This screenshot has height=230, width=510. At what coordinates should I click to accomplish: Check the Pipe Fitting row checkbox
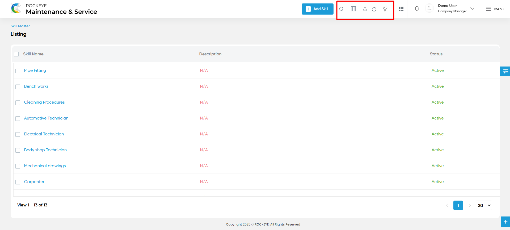(18, 71)
